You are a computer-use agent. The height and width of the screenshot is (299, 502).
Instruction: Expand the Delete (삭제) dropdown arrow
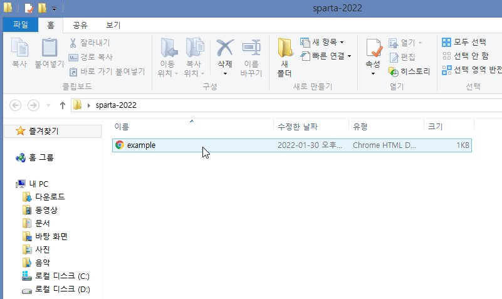225,73
